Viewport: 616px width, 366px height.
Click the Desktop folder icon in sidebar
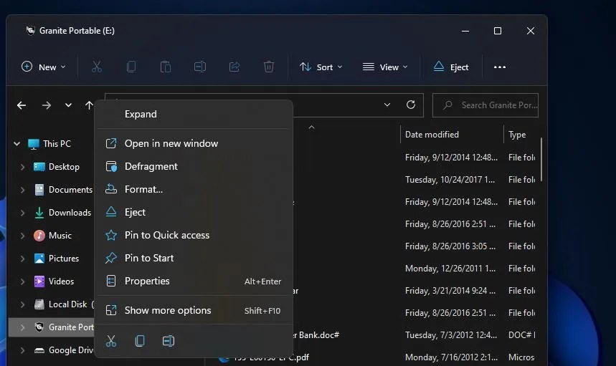[39, 167]
